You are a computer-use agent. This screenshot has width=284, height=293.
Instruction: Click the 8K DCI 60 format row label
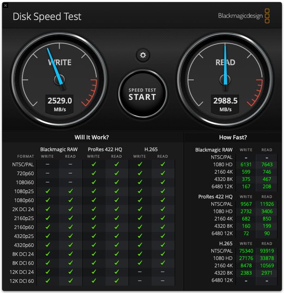tap(23, 263)
